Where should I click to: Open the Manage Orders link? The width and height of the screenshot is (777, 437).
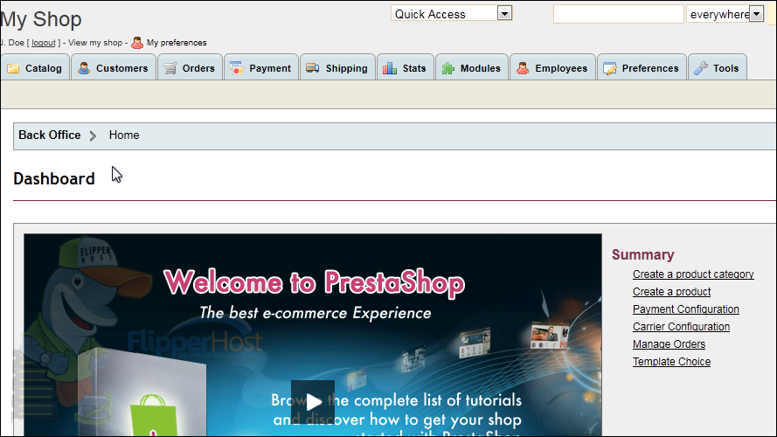click(x=669, y=343)
